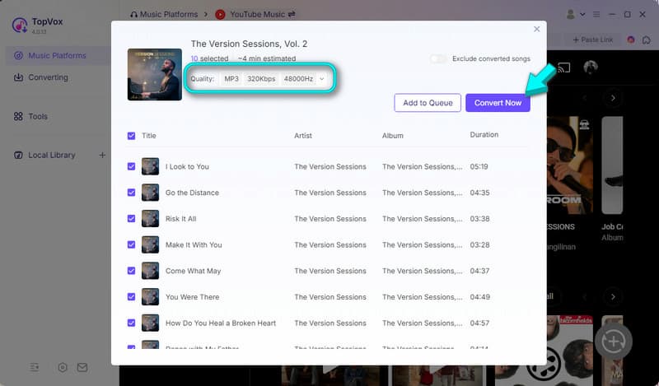Viewport: 659px width, 386px height.
Task: Click the plus icon beside Local Library
Action: [x=102, y=155]
